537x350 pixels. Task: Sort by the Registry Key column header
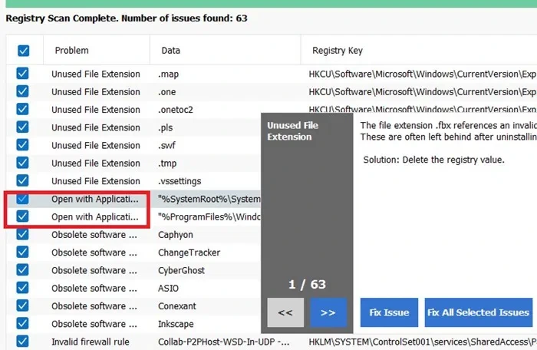point(338,51)
